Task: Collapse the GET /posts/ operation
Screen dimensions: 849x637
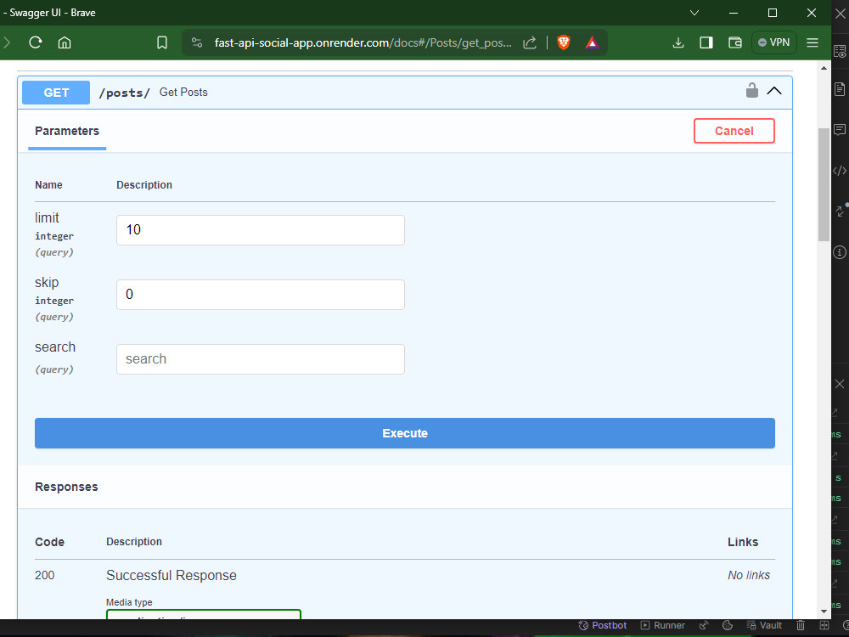Action: point(774,91)
